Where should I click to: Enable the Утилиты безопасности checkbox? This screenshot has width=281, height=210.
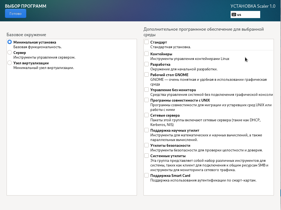[x=147, y=145]
